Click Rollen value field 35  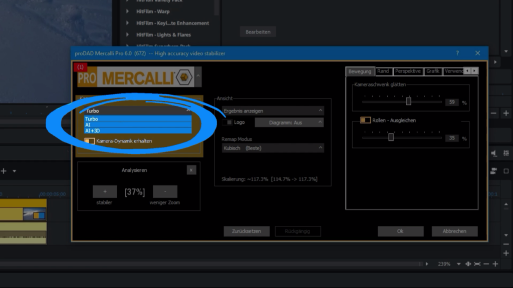click(x=452, y=138)
